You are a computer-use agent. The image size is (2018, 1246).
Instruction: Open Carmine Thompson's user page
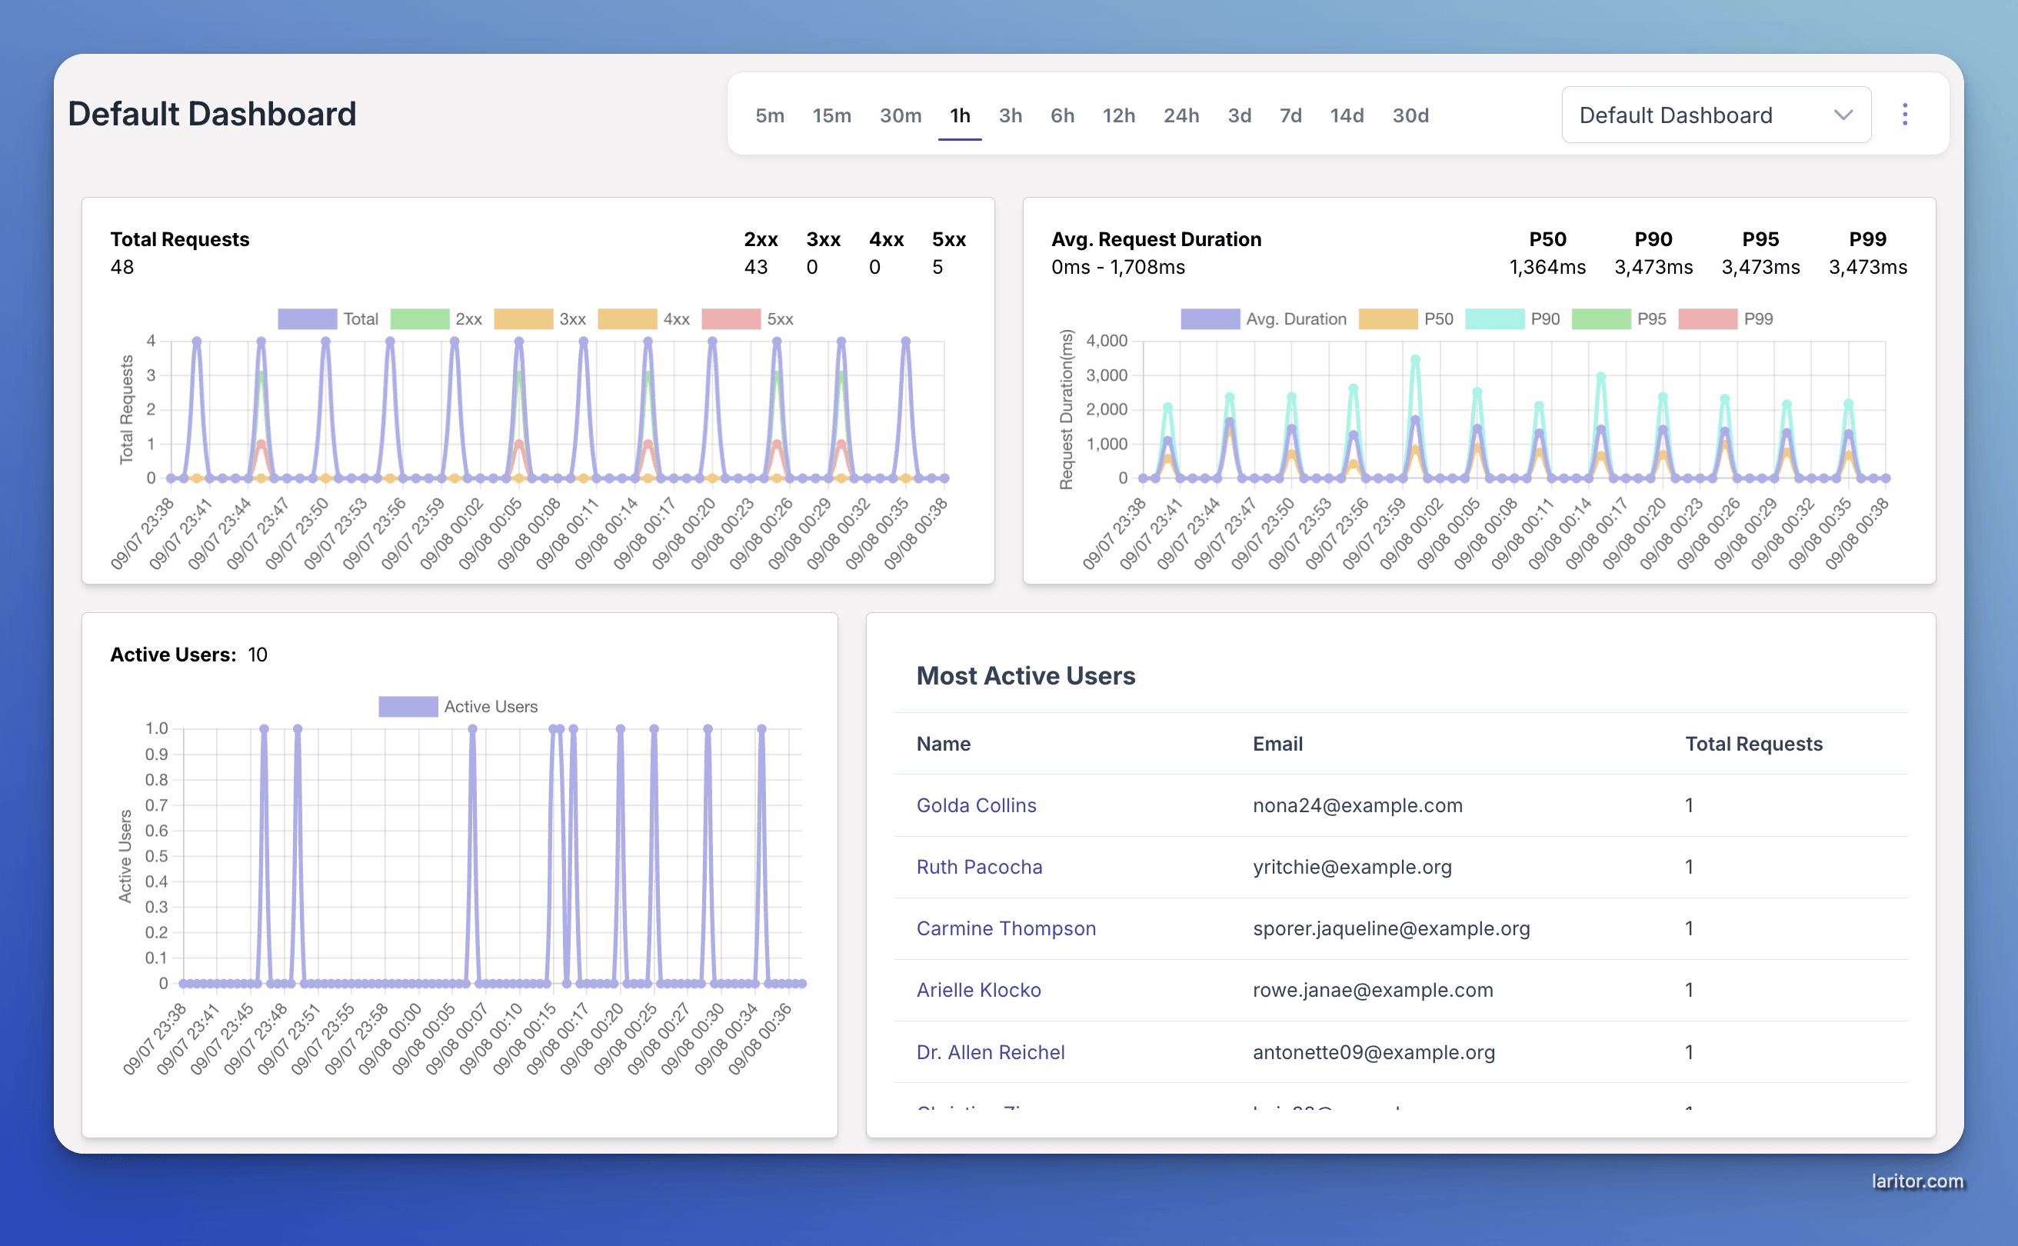(x=1006, y=928)
